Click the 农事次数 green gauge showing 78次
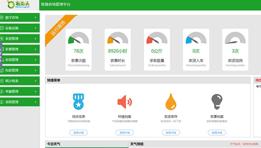This screenshot has height=148, width=261. 78,38
